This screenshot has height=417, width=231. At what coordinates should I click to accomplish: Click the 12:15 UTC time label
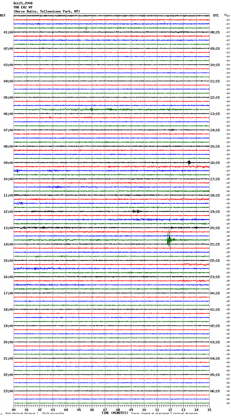(x=215, y=98)
